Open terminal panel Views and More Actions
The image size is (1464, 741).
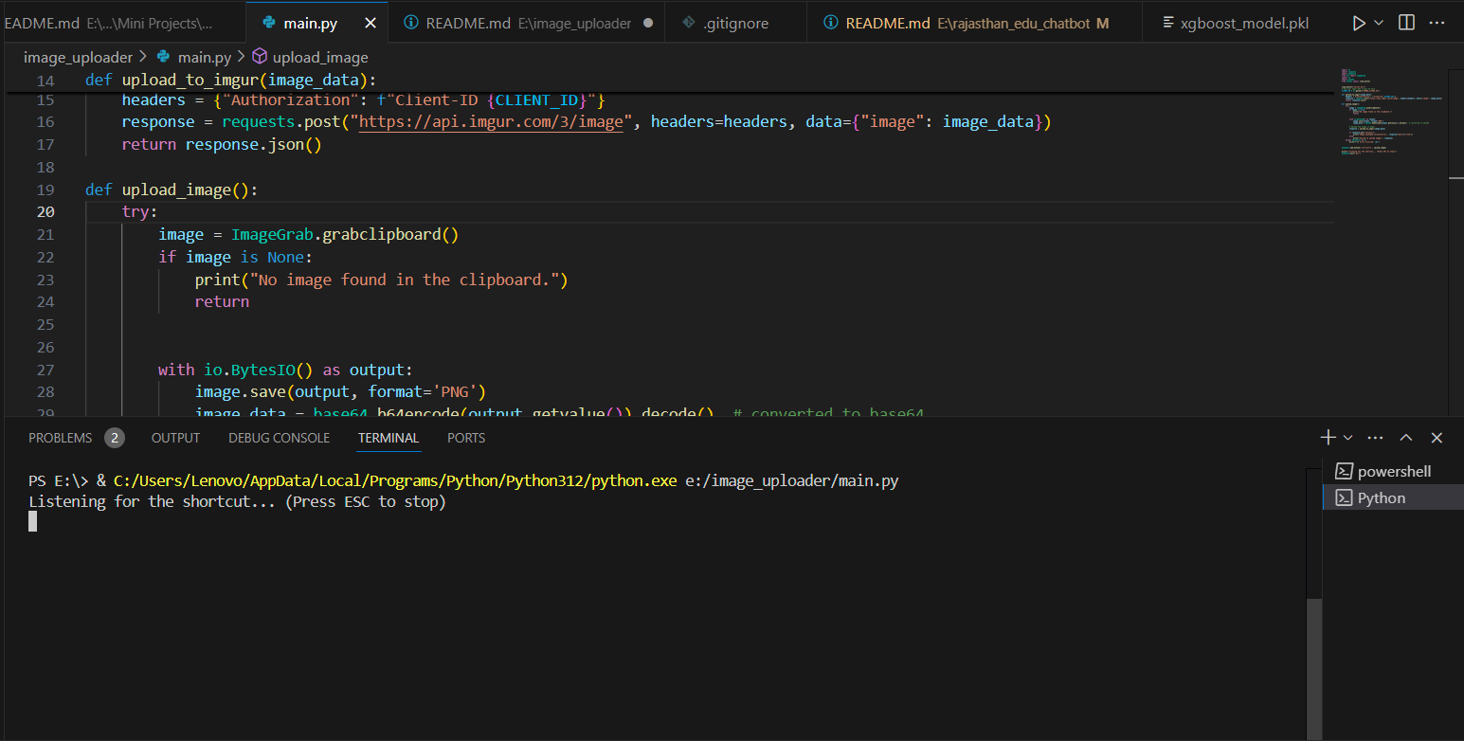click(x=1376, y=438)
